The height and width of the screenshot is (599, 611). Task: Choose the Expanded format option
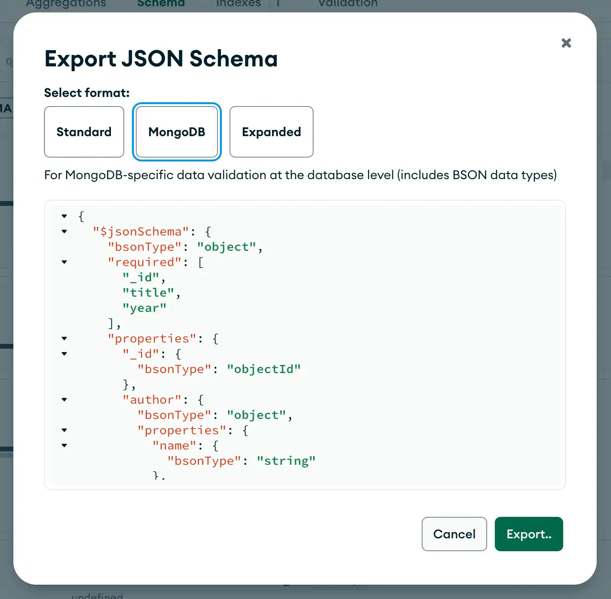pyautogui.click(x=271, y=132)
